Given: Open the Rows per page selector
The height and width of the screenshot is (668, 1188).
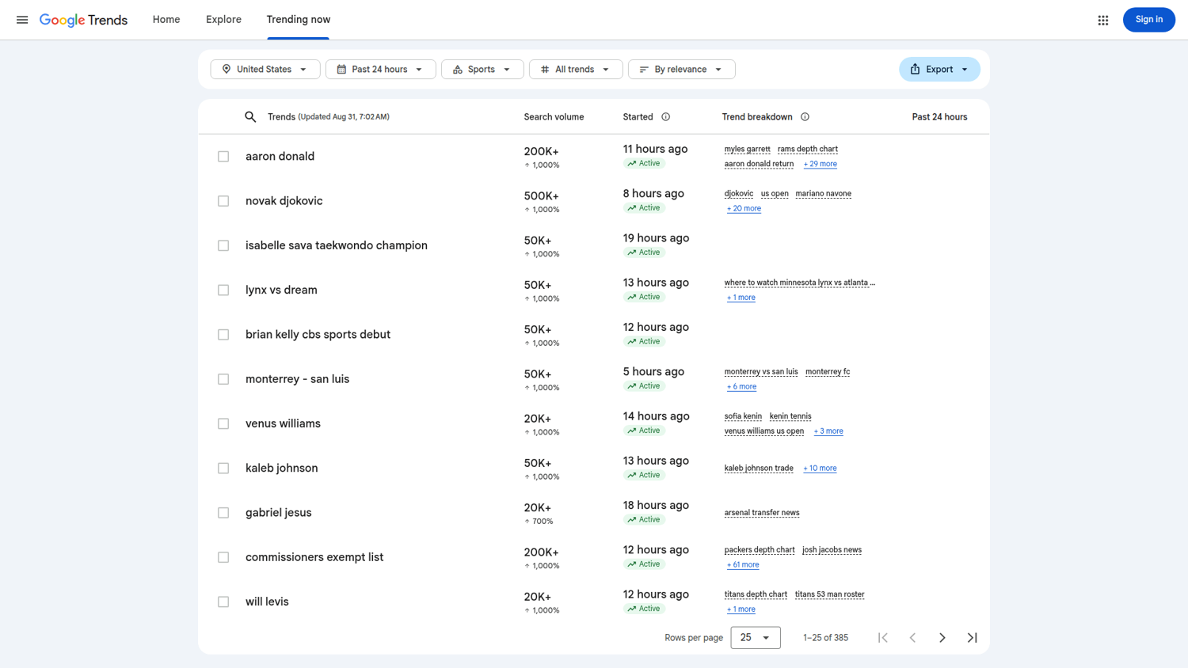Looking at the screenshot, I should [756, 638].
